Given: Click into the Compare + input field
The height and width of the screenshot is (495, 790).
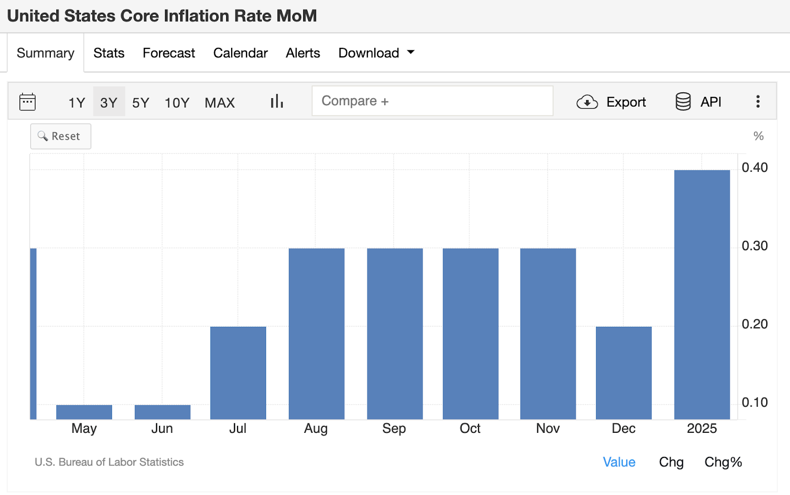Looking at the screenshot, I should tap(433, 101).
